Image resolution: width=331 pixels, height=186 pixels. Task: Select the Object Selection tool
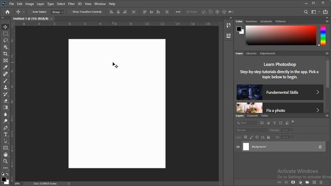6,47
